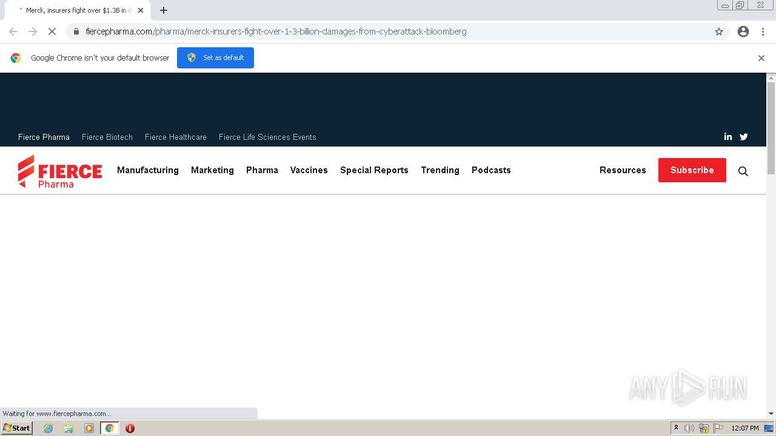The width and height of the screenshot is (776, 436).
Task: Click the red Opera-style taskbar icon
Action: click(130, 428)
